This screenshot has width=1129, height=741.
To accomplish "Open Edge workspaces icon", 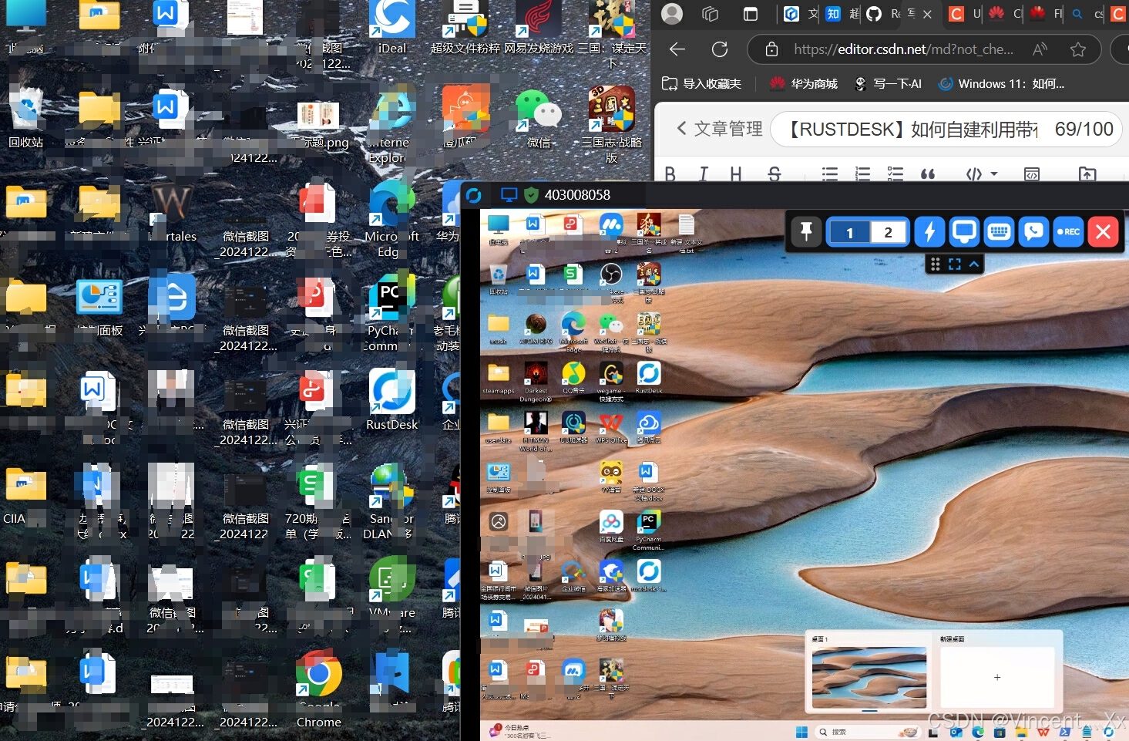I will tap(711, 14).
